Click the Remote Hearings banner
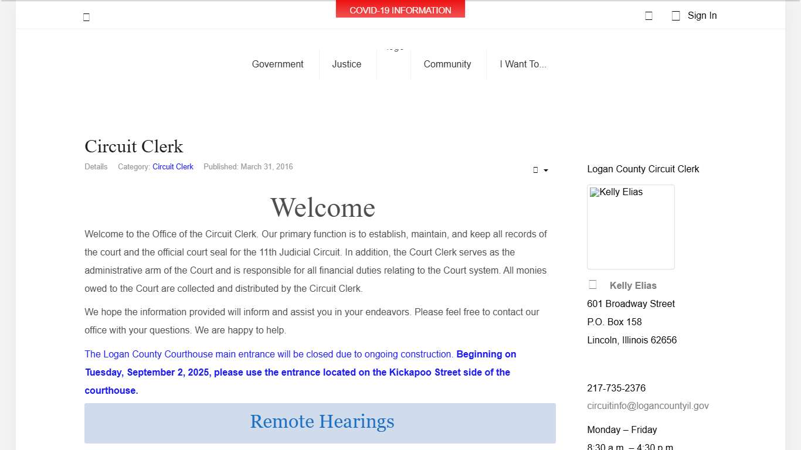 (321, 422)
